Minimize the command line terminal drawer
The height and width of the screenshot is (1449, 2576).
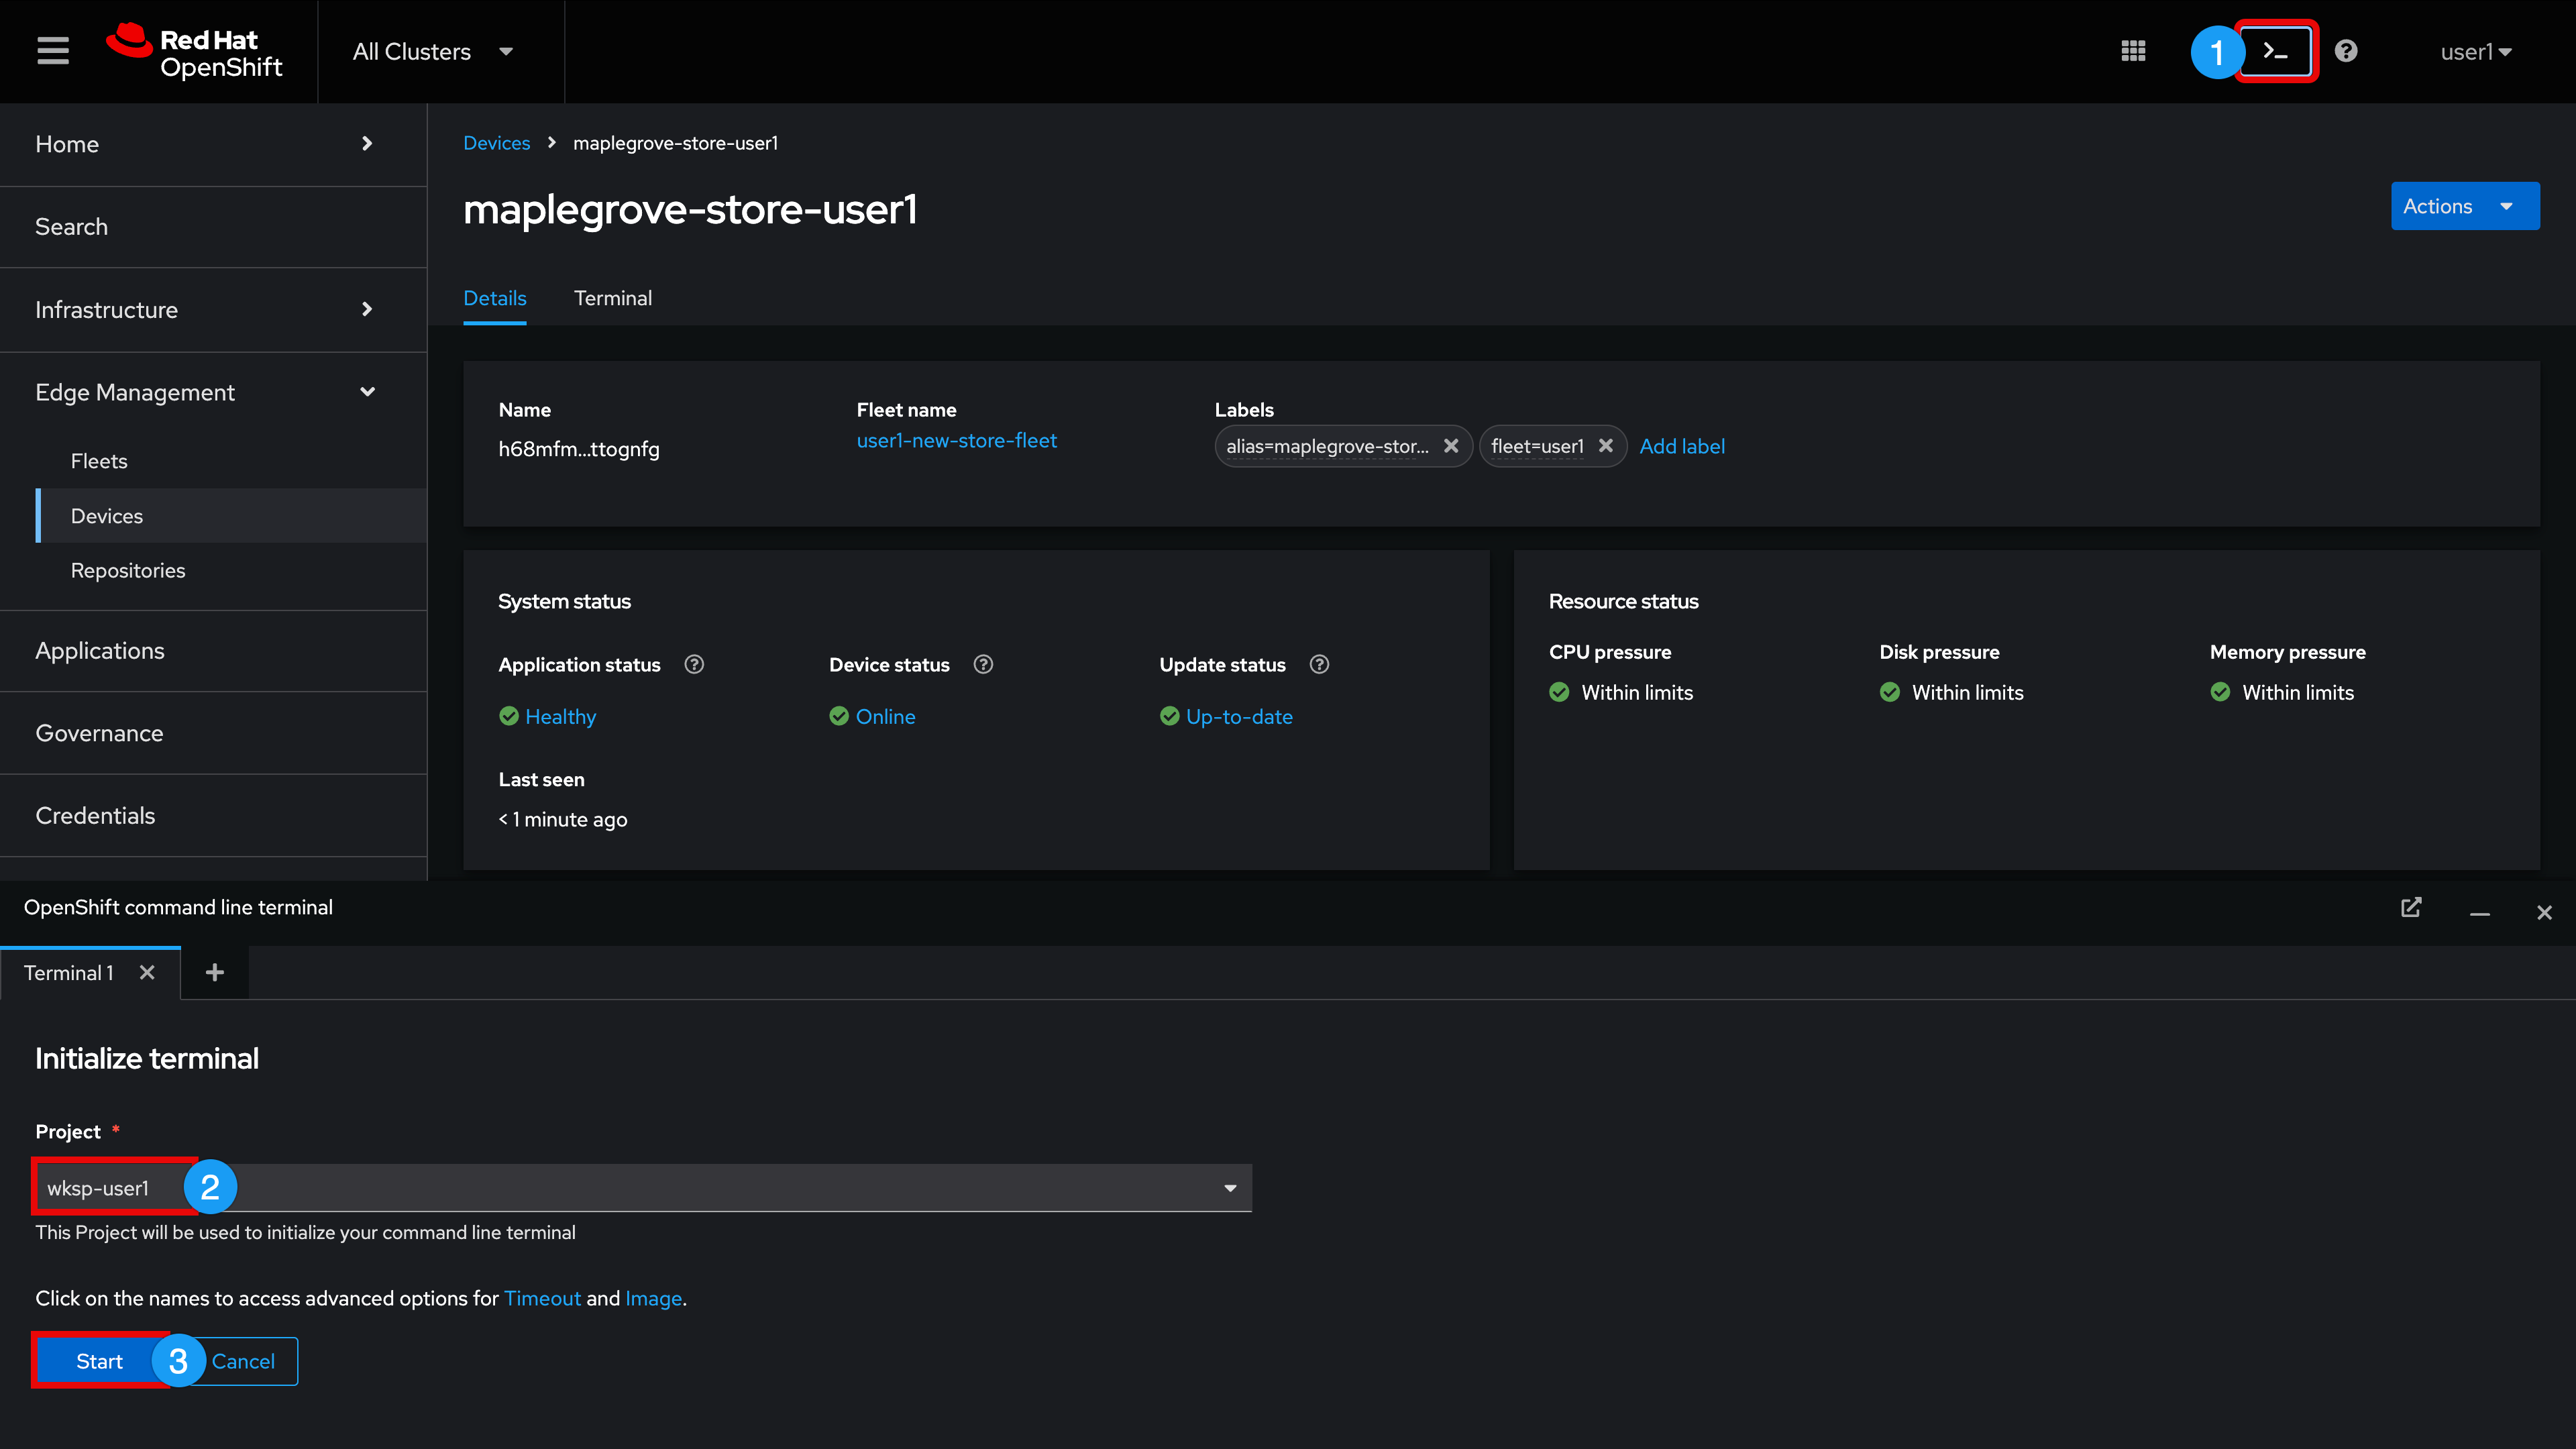(x=2479, y=912)
